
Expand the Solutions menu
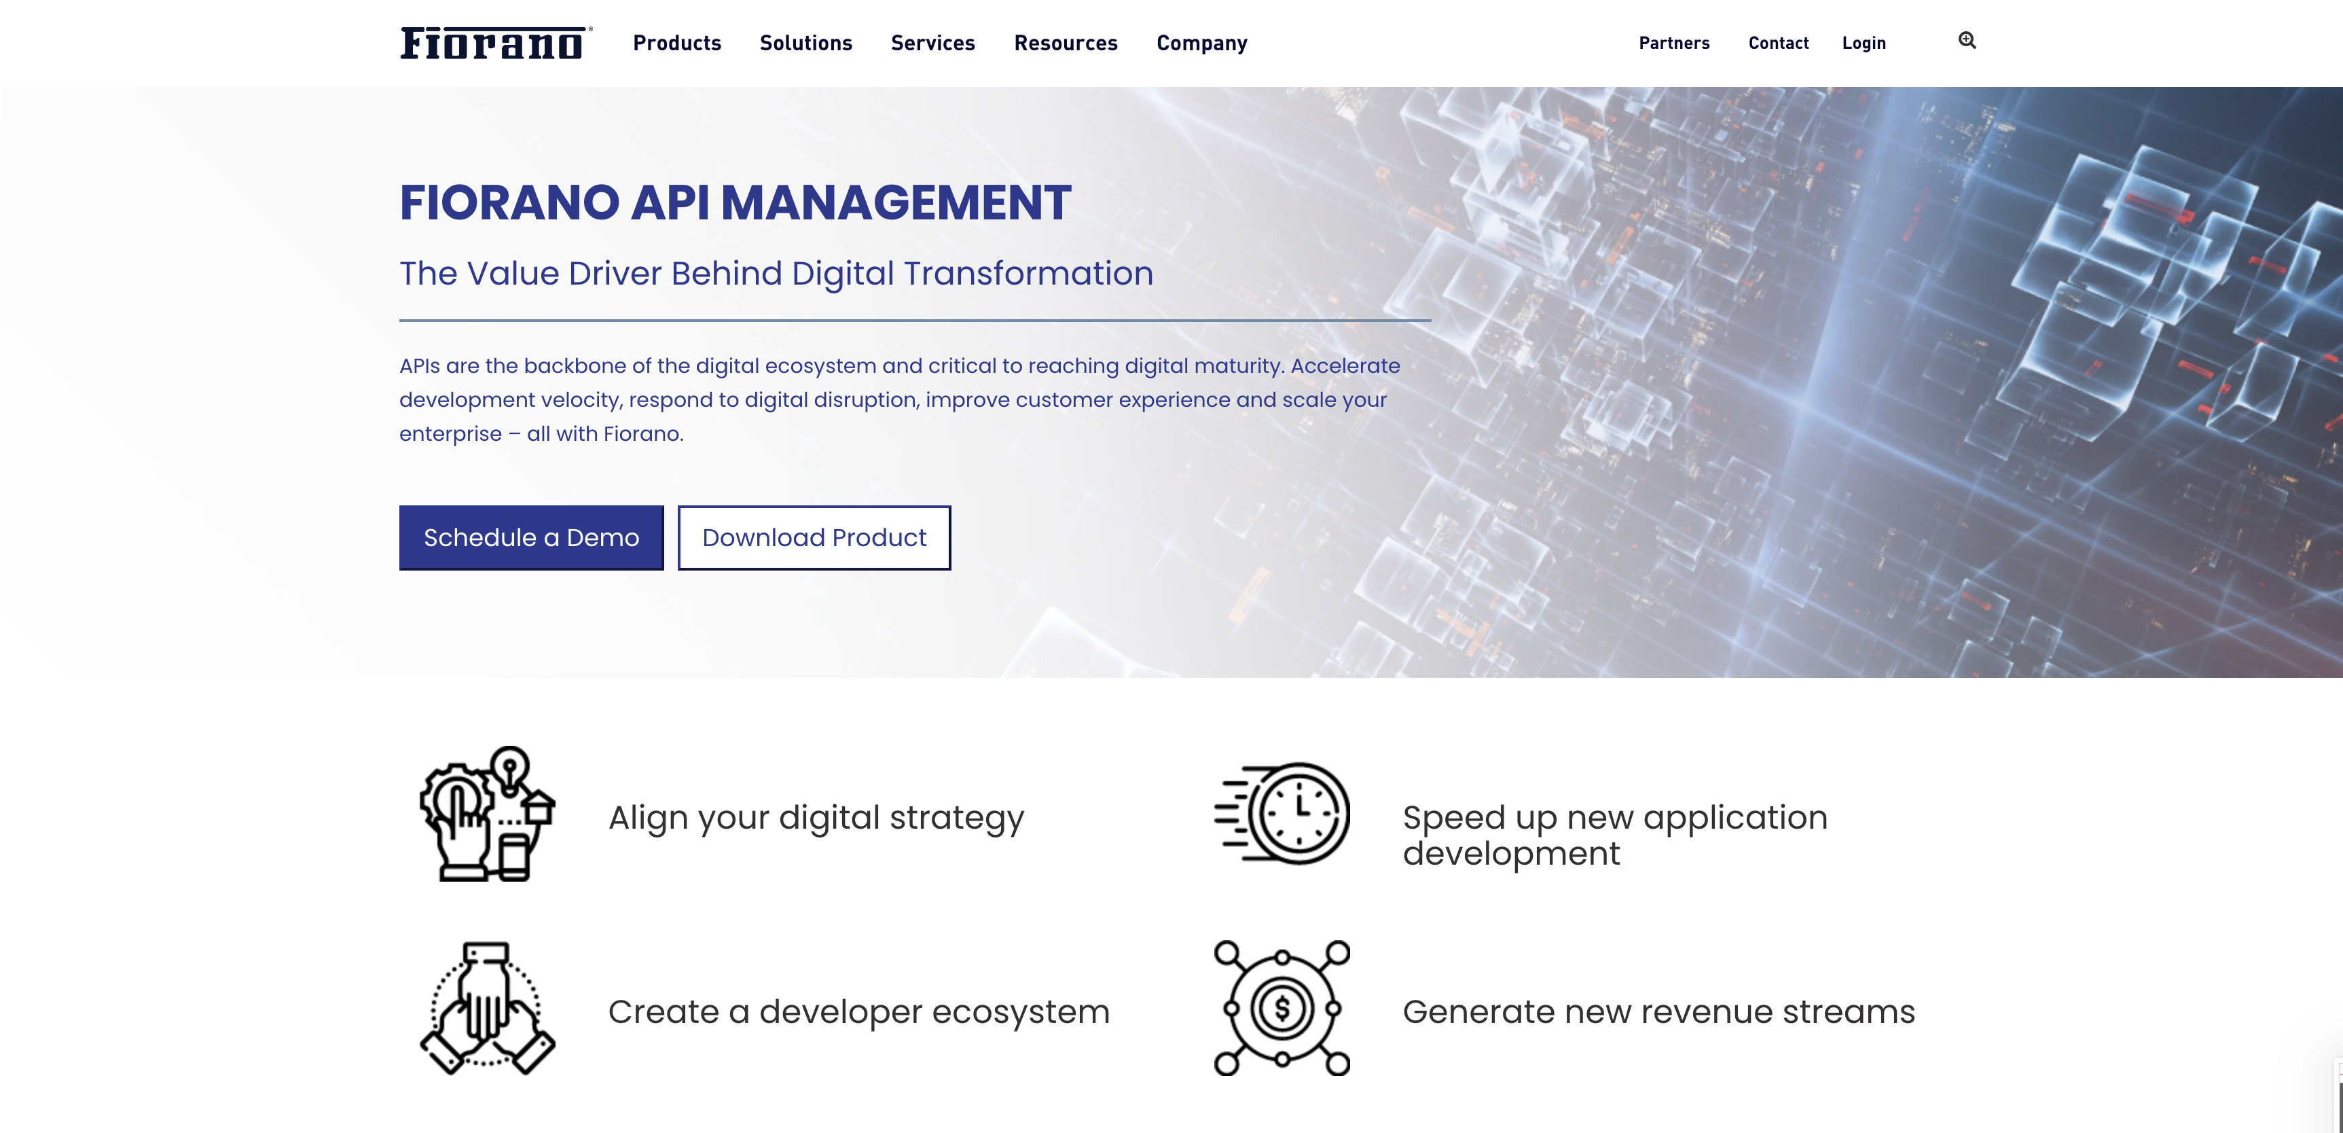(x=805, y=43)
